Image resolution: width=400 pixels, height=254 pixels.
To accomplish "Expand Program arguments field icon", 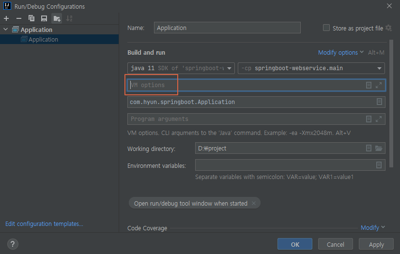I will tap(379, 119).
